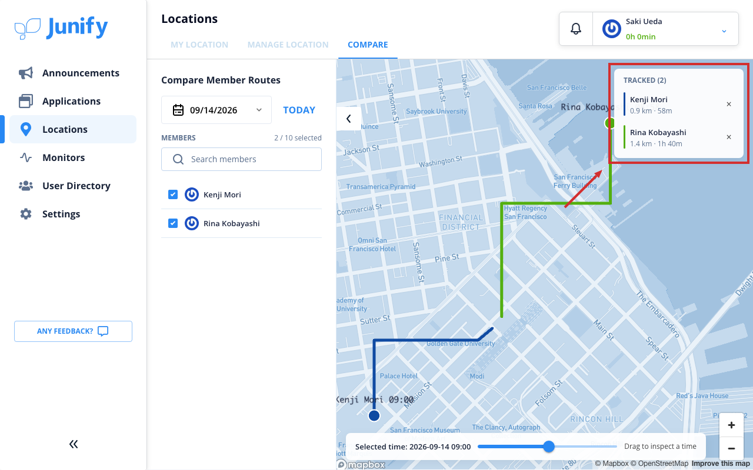The width and height of the screenshot is (753, 470).
Task: Switch to Manage Location tab
Action: point(288,45)
